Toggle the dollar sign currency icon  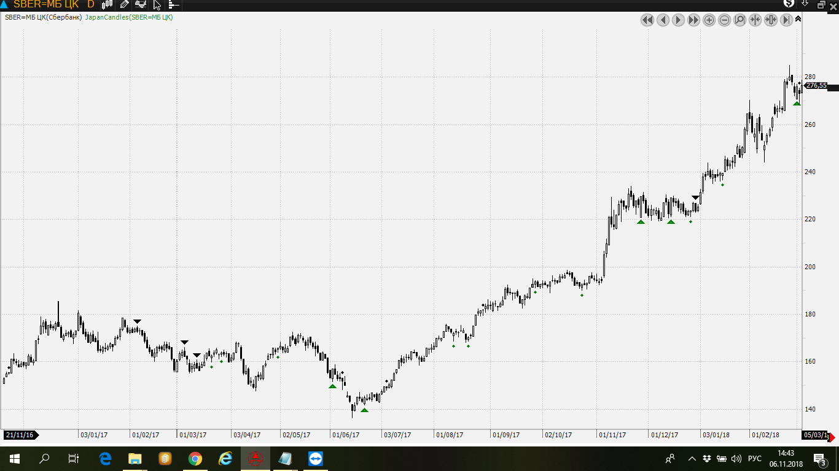[789, 4]
